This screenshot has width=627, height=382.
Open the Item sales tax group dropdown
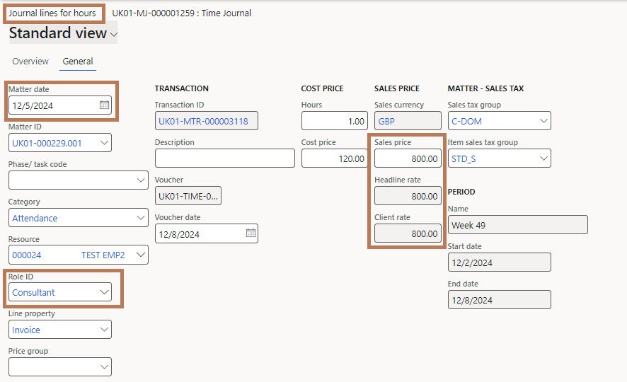coord(543,158)
